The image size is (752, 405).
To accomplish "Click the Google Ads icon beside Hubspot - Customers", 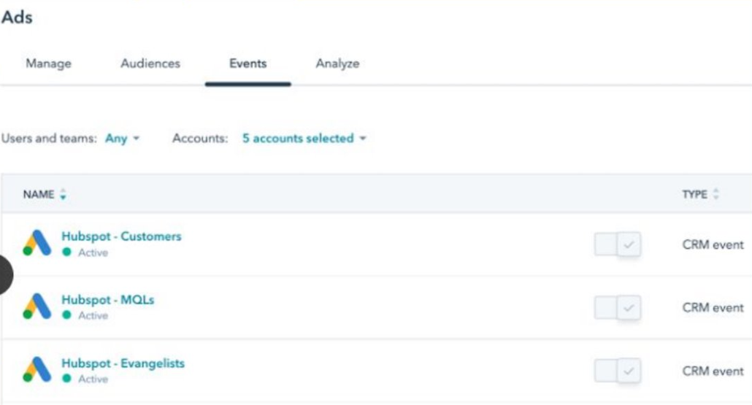I will pos(37,243).
